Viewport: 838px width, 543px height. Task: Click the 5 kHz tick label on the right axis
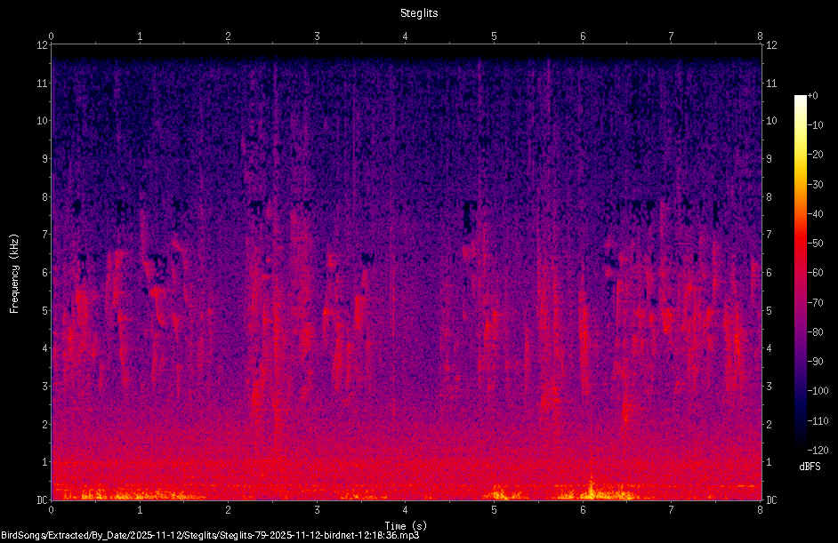(x=770, y=310)
